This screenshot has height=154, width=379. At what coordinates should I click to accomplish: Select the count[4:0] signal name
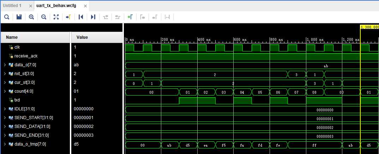point(24,91)
